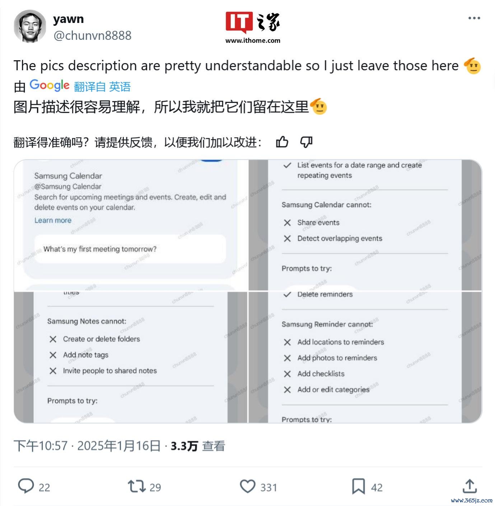Bookmark this tweet
Image resolution: width=495 pixels, height=506 pixels.
click(358, 486)
